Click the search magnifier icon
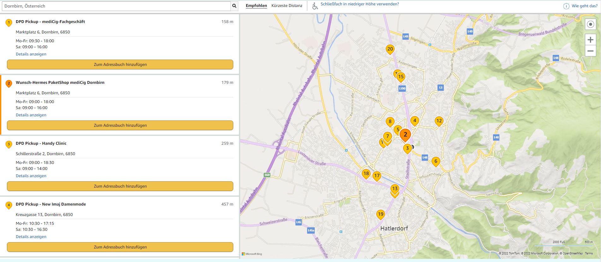 pyautogui.click(x=234, y=6)
